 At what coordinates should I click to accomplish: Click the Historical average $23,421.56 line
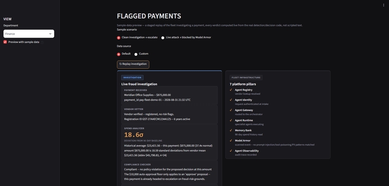tap(168, 146)
